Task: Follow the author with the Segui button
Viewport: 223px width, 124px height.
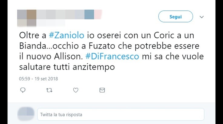Action: click(x=176, y=16)
